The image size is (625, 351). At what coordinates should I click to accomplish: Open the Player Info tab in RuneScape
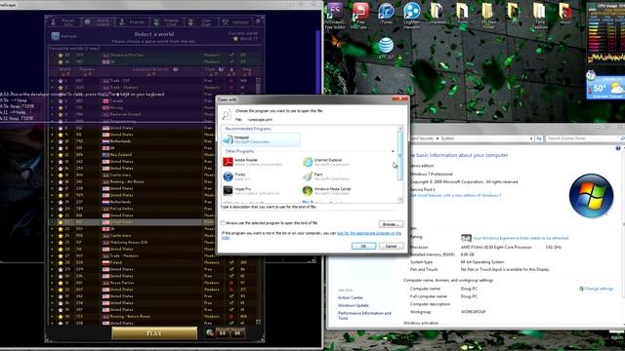(x=63, y=21)
